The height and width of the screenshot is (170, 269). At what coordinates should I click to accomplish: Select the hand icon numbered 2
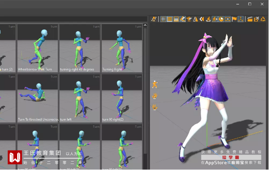pyautogui.click(x=155, y=107)
